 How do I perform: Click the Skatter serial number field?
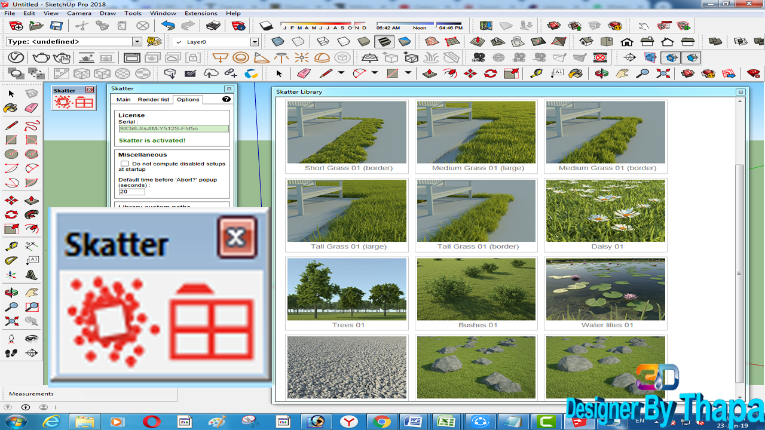click(x=173, y=128)
